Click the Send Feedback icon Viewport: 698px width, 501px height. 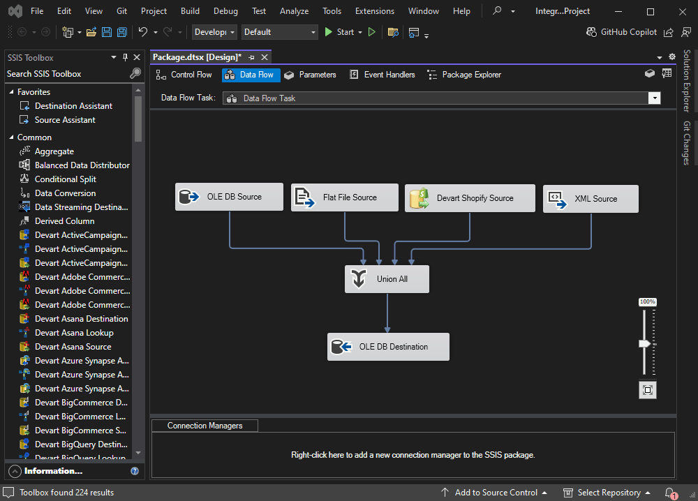coord(686,32)
